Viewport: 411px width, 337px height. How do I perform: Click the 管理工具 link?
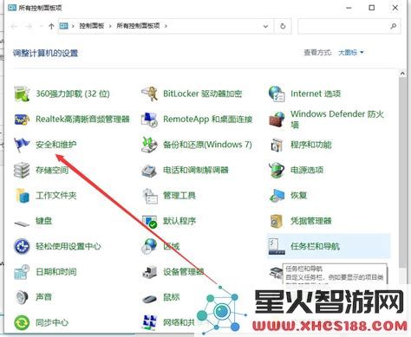179,196
